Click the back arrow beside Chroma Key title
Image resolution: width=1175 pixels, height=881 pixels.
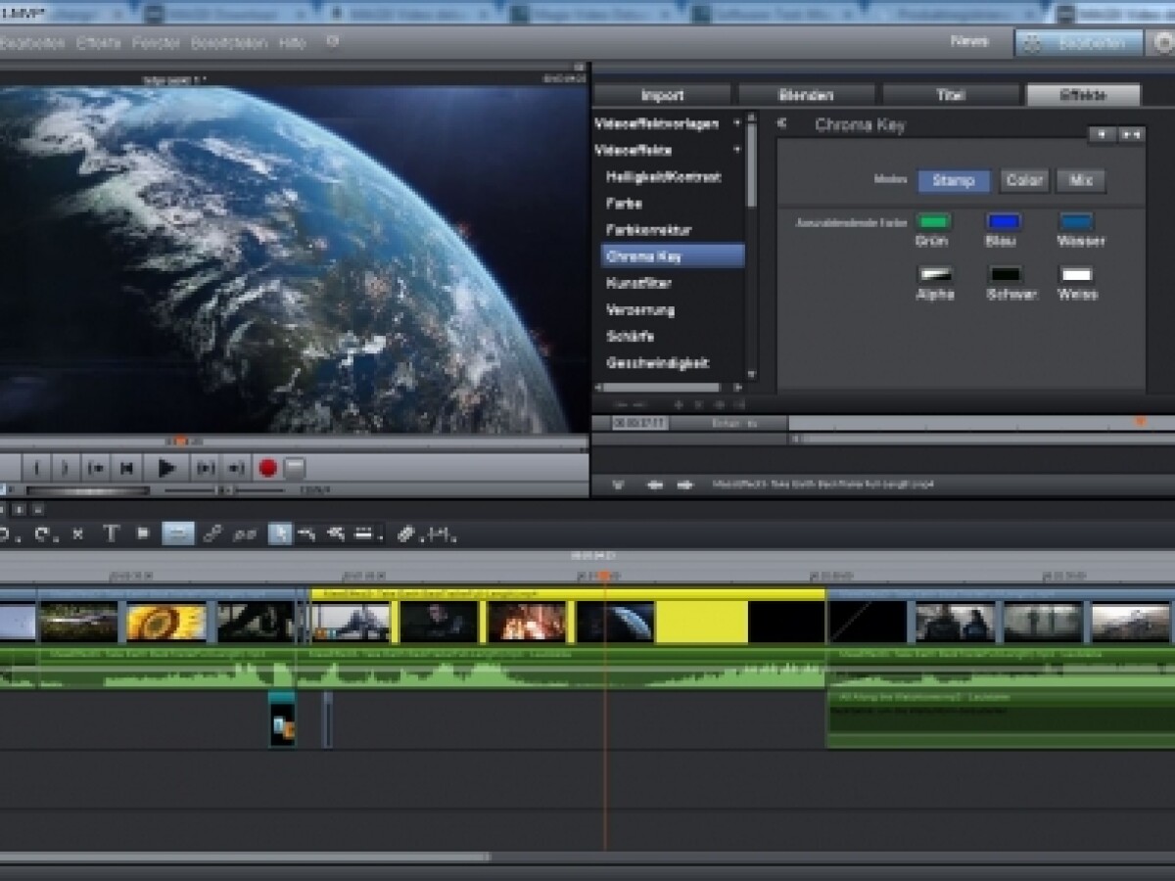click(781, 124)
